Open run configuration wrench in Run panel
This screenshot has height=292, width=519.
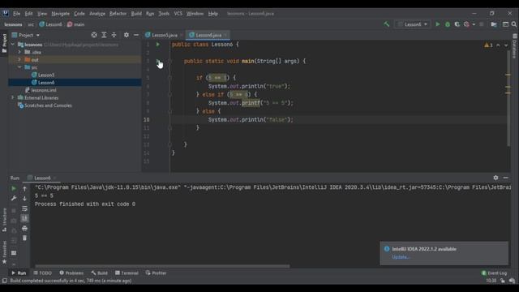coord(14,198)
